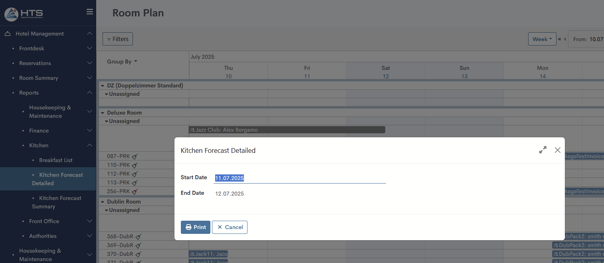Collapse the Dublin Room group

(103, 202)
